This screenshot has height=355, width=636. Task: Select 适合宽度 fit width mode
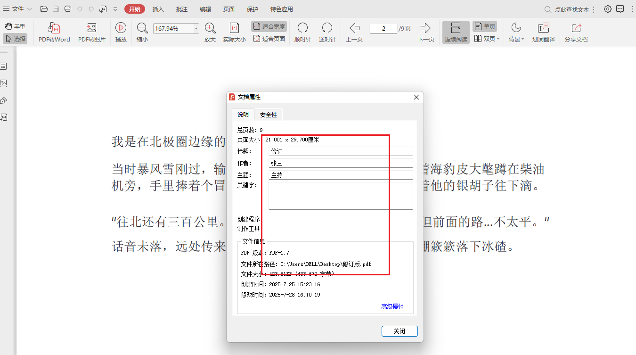tap(269, 26)
